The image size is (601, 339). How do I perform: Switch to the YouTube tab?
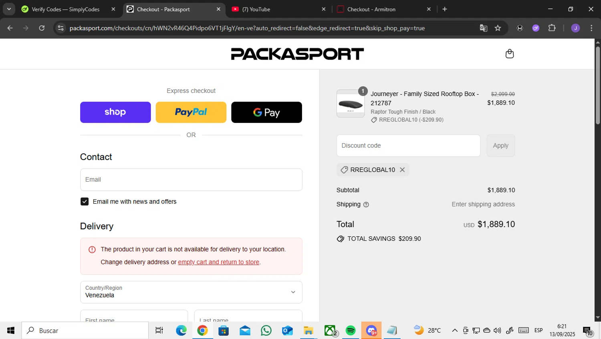[x=276, y=9]
